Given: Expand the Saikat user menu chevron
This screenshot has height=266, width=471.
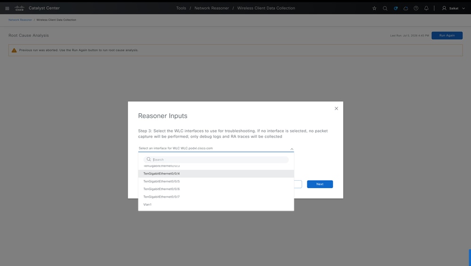Looking at the screenshot, I should (x=463, y=8).
